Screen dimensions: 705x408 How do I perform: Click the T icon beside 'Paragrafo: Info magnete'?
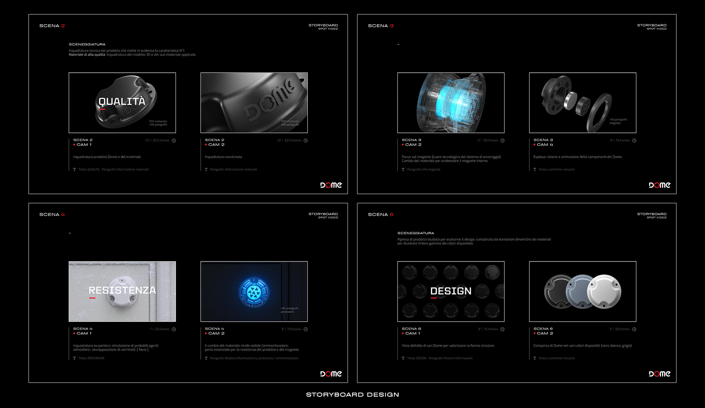click(403, 169)
